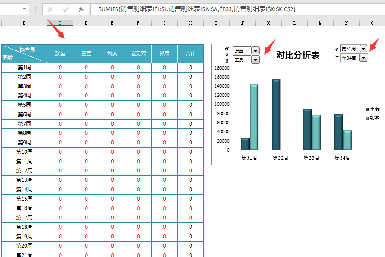Click the 王磊 column header cell in the table
Viewport: 385px width, 257px height.
click(x=86, y=53)
